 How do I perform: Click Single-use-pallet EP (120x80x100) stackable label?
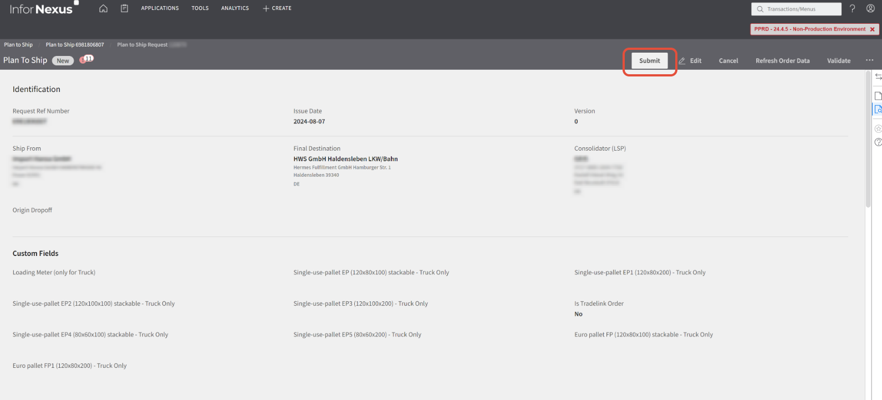tap(371, 273)
